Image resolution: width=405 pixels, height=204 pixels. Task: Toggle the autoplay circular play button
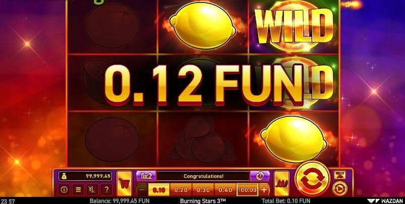(x=339, y=189)
